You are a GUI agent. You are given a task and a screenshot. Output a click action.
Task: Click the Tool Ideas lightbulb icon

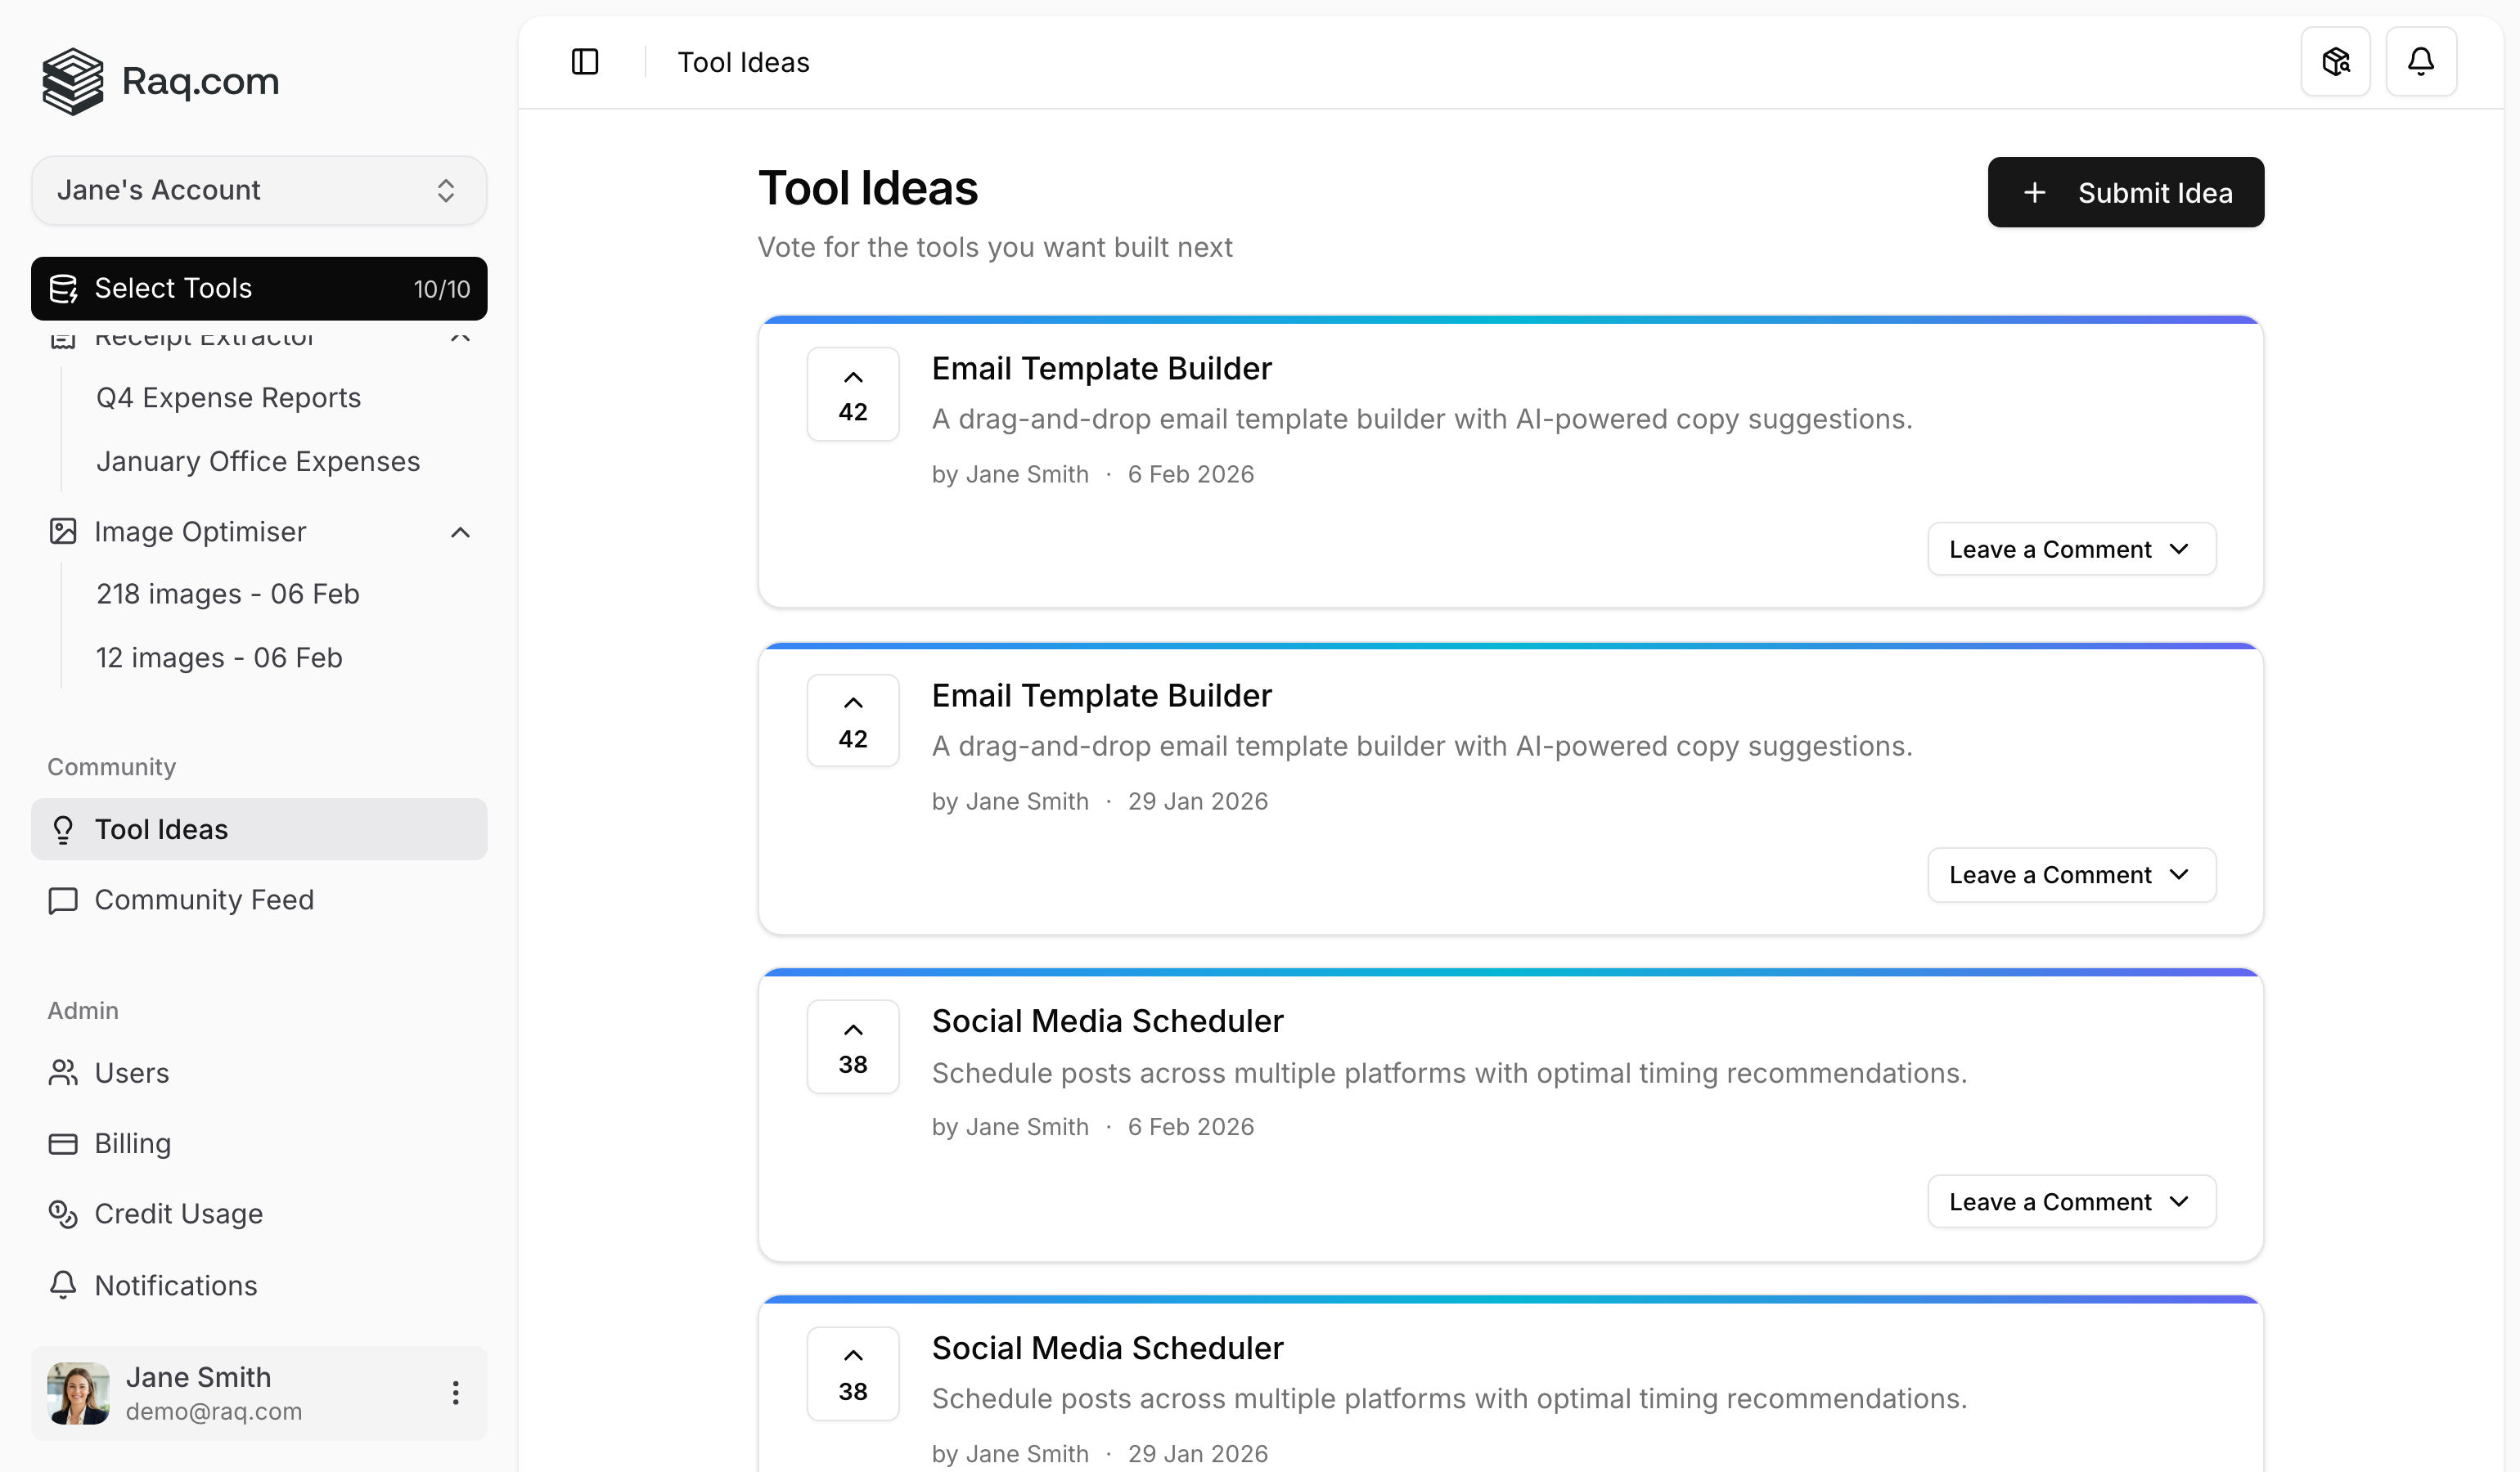[x=63, y=829]
